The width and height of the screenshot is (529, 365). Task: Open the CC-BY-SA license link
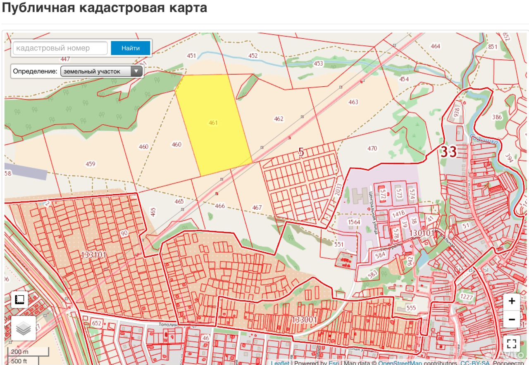point(475,363)
